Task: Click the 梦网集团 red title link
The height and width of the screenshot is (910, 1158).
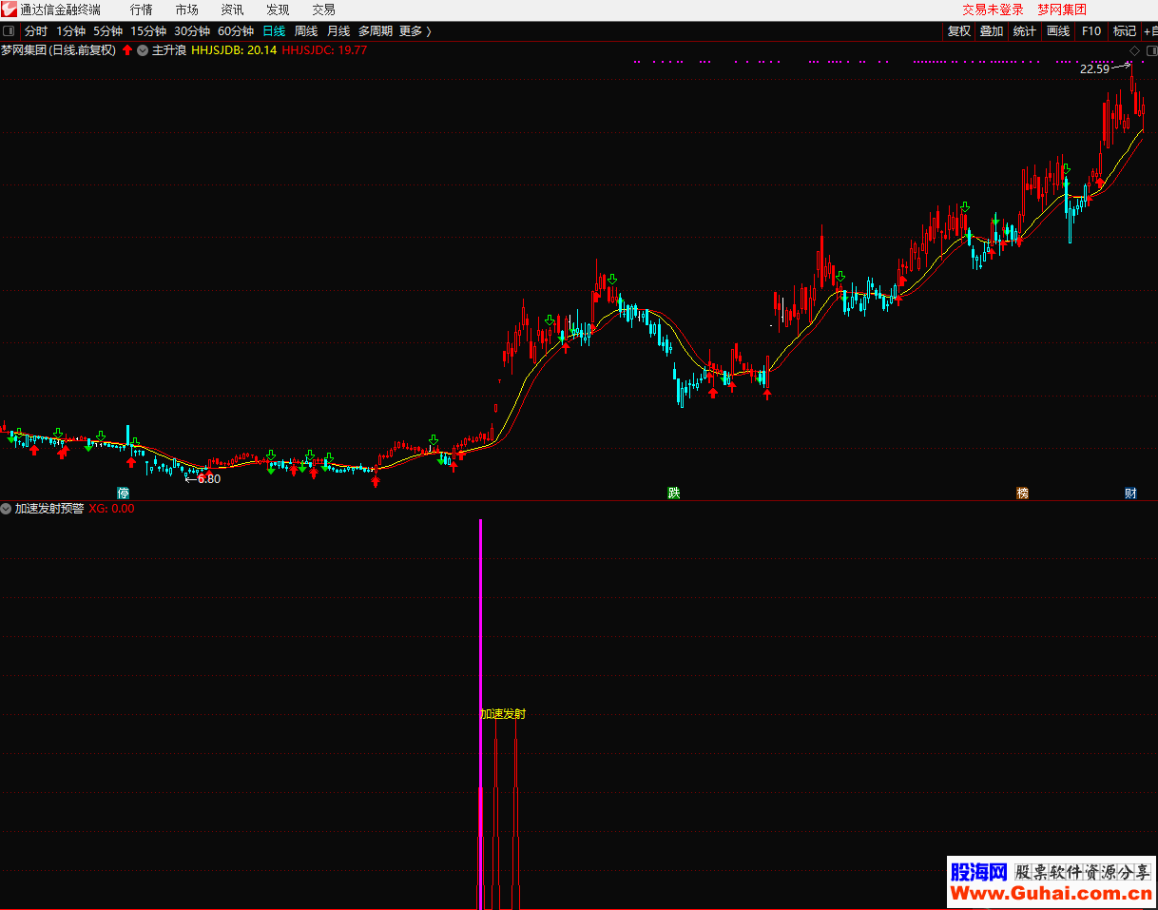Action: tap(1062, 10)
